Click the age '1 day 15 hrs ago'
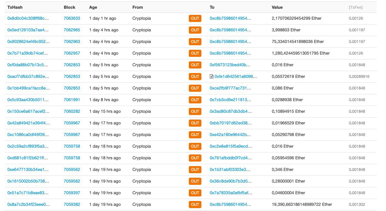 (105, 111)
